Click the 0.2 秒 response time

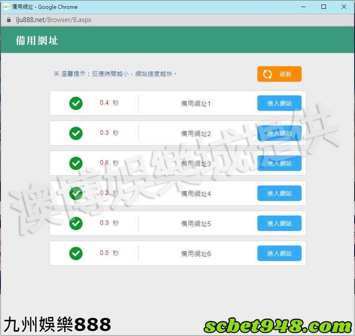pos(109,193)
